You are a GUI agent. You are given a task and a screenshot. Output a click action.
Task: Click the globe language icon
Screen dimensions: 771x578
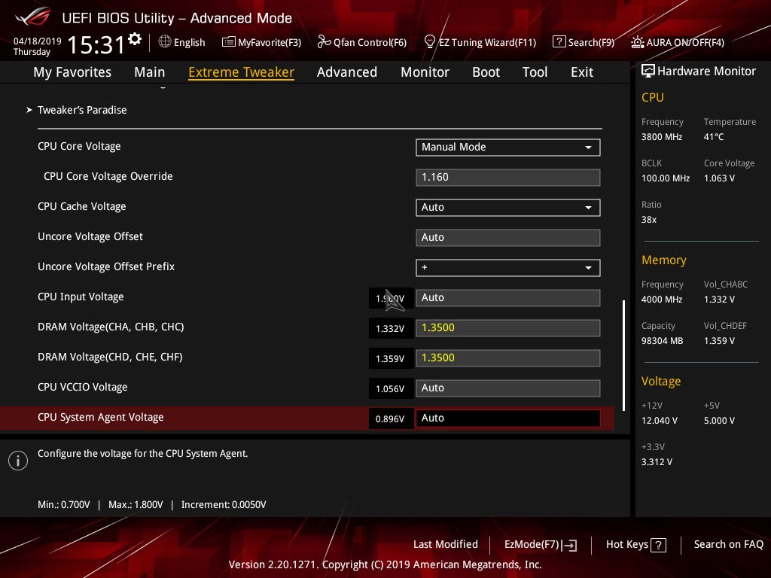pos(165,42)
